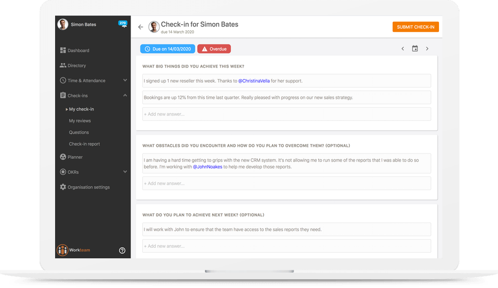This screenshot has width=498, height=288.
Task: Select Questions submenu item
Action: tap(79, 132)
